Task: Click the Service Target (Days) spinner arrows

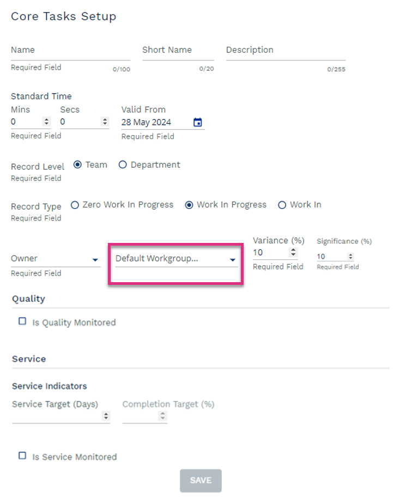Action: click(106, 416)
